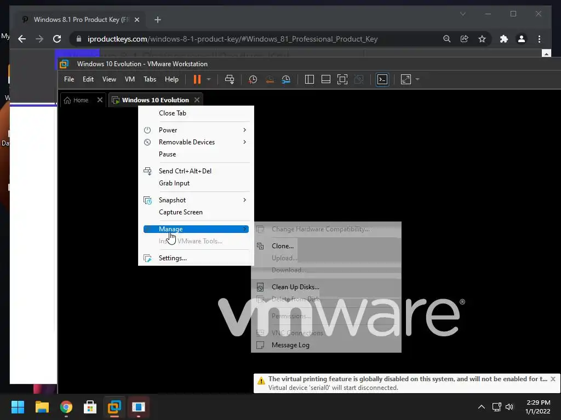Choose Send Ctrl+Alt+Del menu entry
The image size is (561, 420).
pos(196,171)
